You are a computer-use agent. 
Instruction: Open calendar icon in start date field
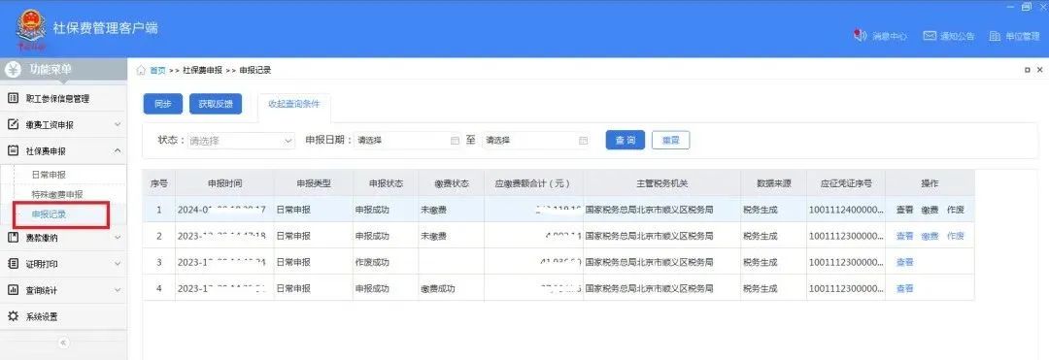click(x=455, y=141)
